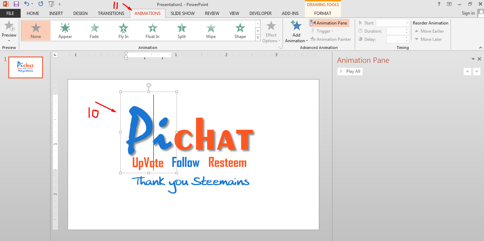Apply the Fly In animation effect
Image resolution: width=484 pixels, height=241 pixels.
point(123,30)
